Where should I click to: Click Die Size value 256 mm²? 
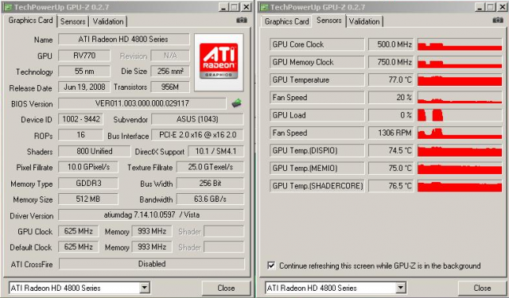pos(170,71)
